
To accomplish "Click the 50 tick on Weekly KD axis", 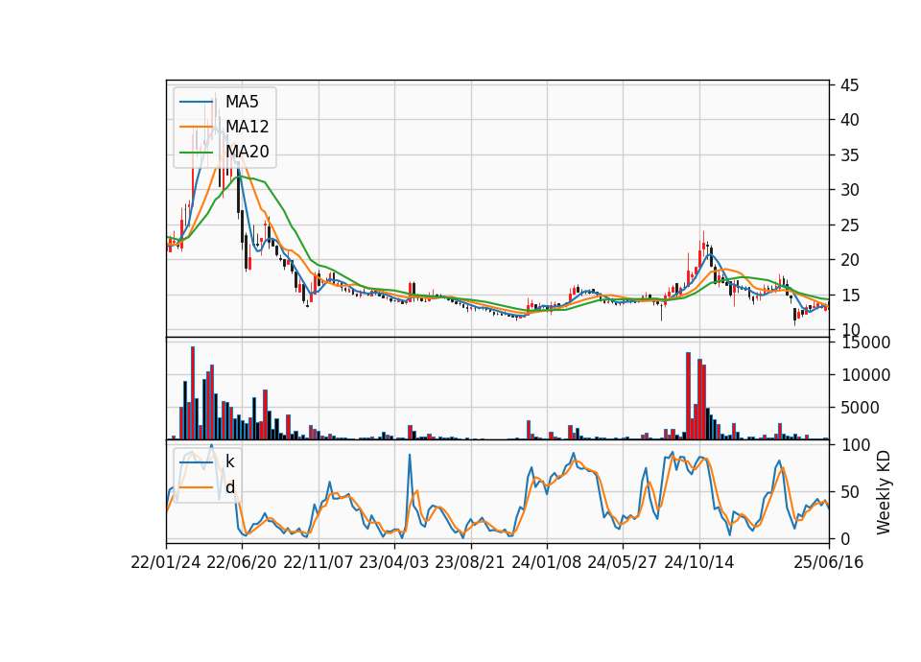I will [849, 491].
